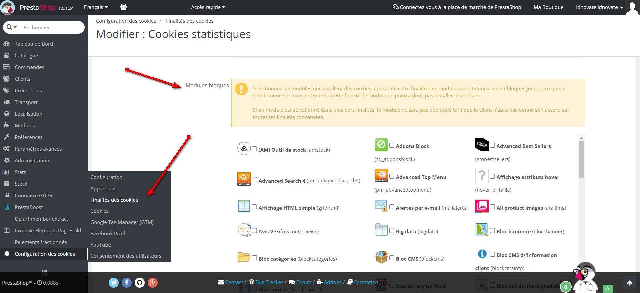Click the Transport truck icon
This screenshot has height=293, width=640.
click(6, 102)
